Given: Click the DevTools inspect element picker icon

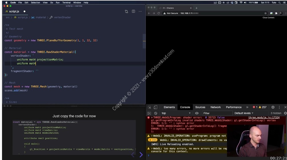Looking at the screenshot, I should tap(149, 107).
